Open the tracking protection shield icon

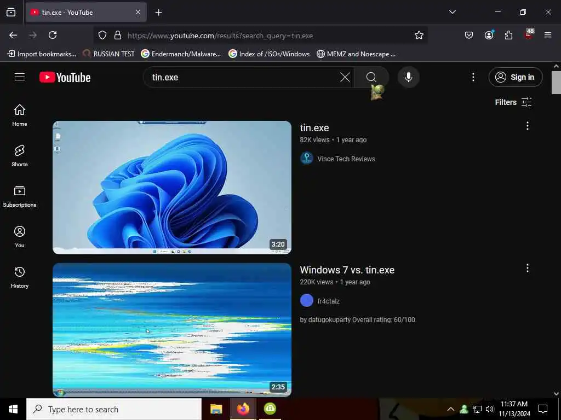point(102,35)
